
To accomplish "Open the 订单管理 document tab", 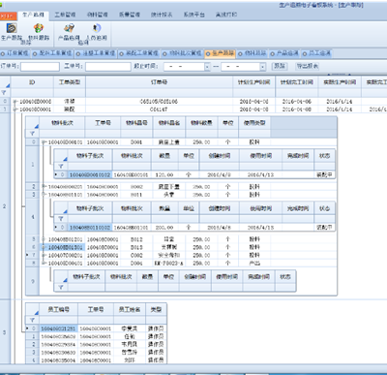I will click(15, 53).
